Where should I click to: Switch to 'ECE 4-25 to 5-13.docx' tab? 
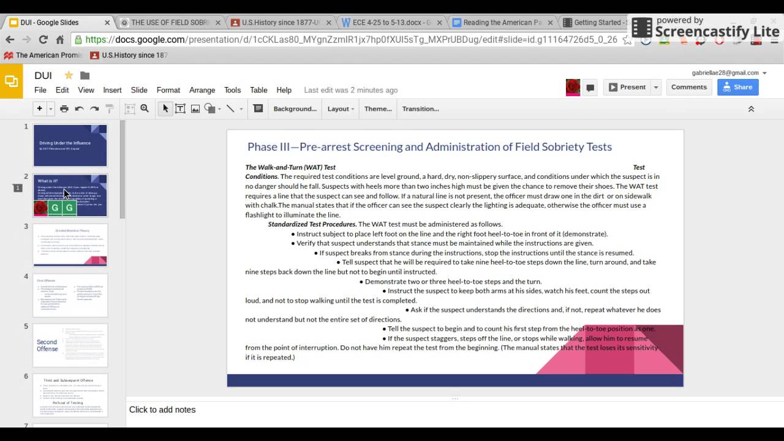pyautogui.click(x=391, y=23)
